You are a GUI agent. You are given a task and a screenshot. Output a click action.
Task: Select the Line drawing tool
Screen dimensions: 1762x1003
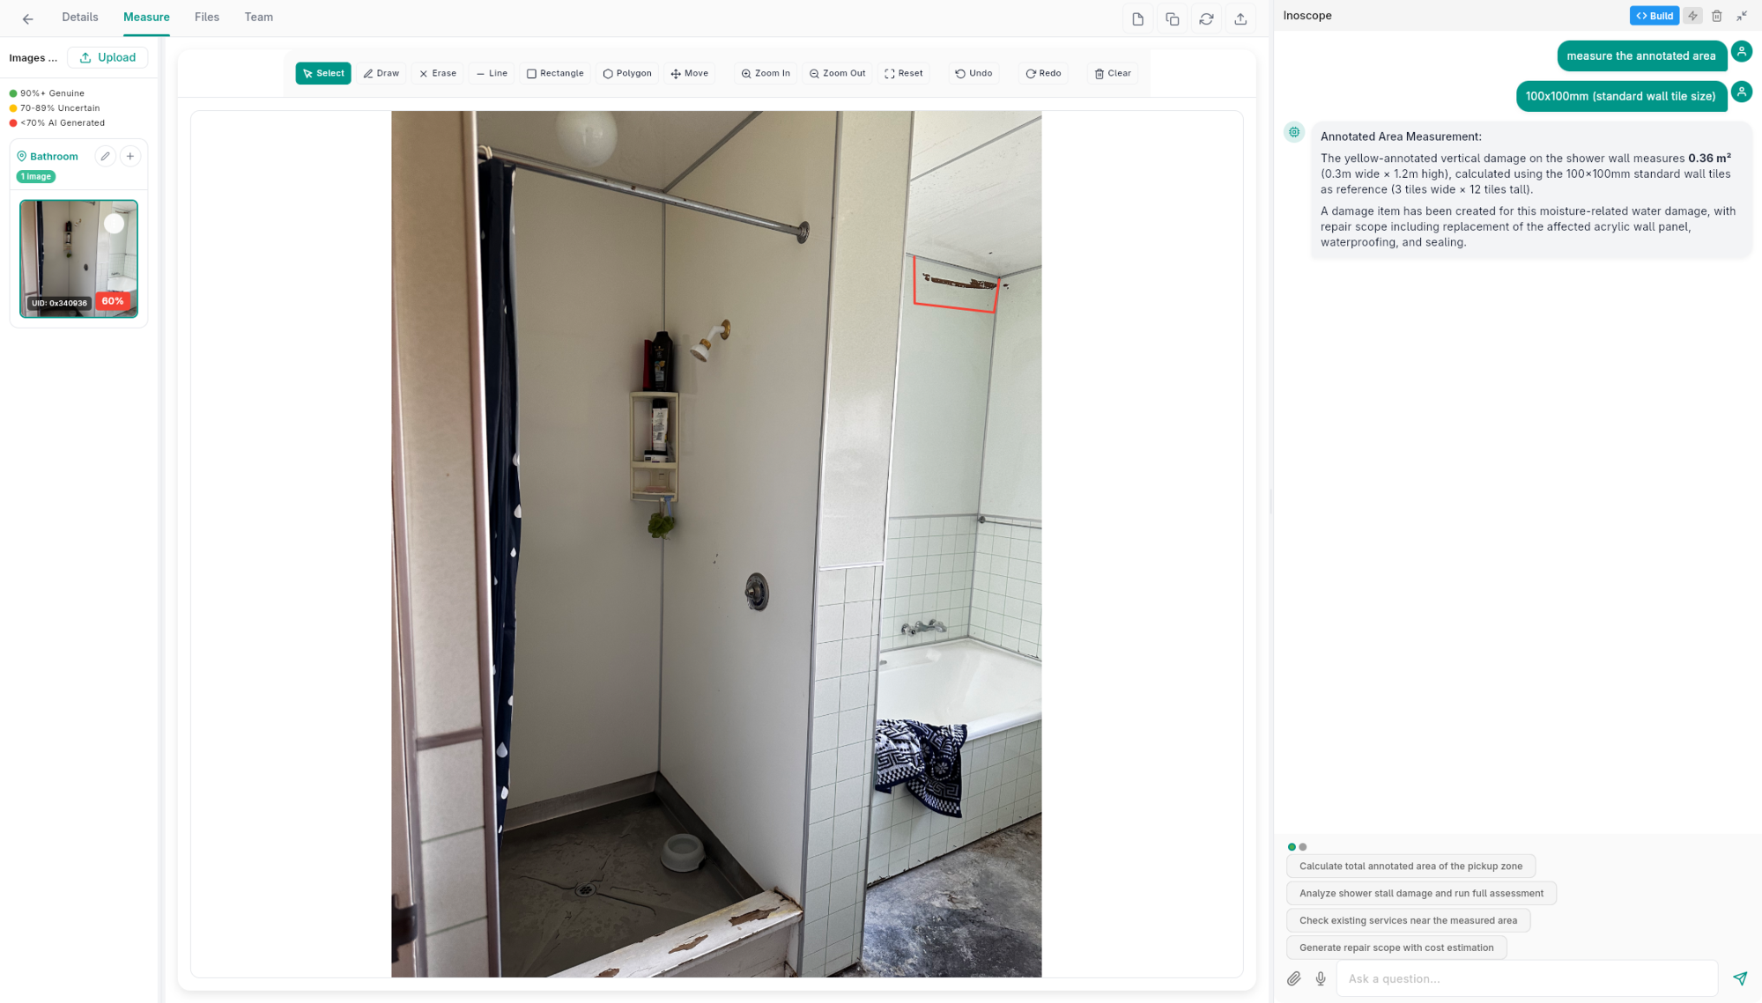pos(491,73)
